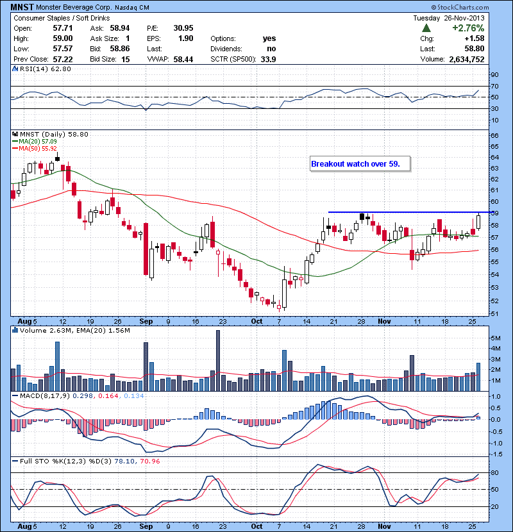Click the Volume 2.63M, EMA(20) 1.56M legend

[75, 330]
